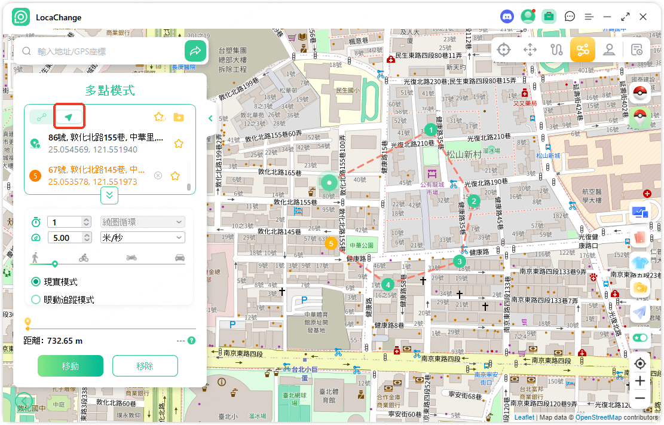This screenshot has height=425, width=664.
Task: Select the teleport mode crosshair tool
Action: pos(503,50)
